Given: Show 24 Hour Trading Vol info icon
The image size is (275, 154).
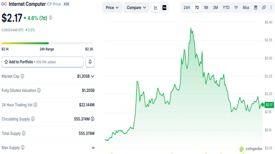Looking at the screenshot, I should (x=35, y=105).
